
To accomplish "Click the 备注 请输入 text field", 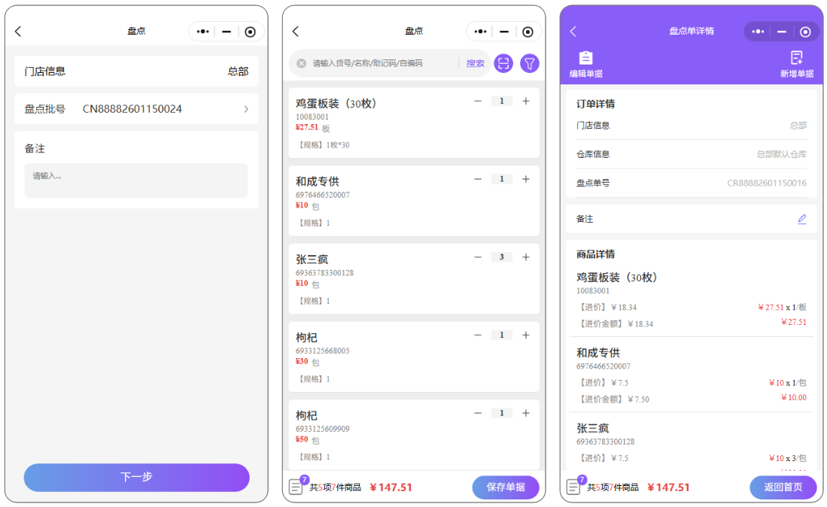I will (136, 181).
